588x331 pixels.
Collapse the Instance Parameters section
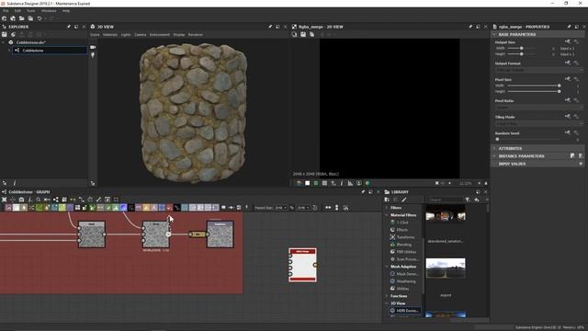494,155
